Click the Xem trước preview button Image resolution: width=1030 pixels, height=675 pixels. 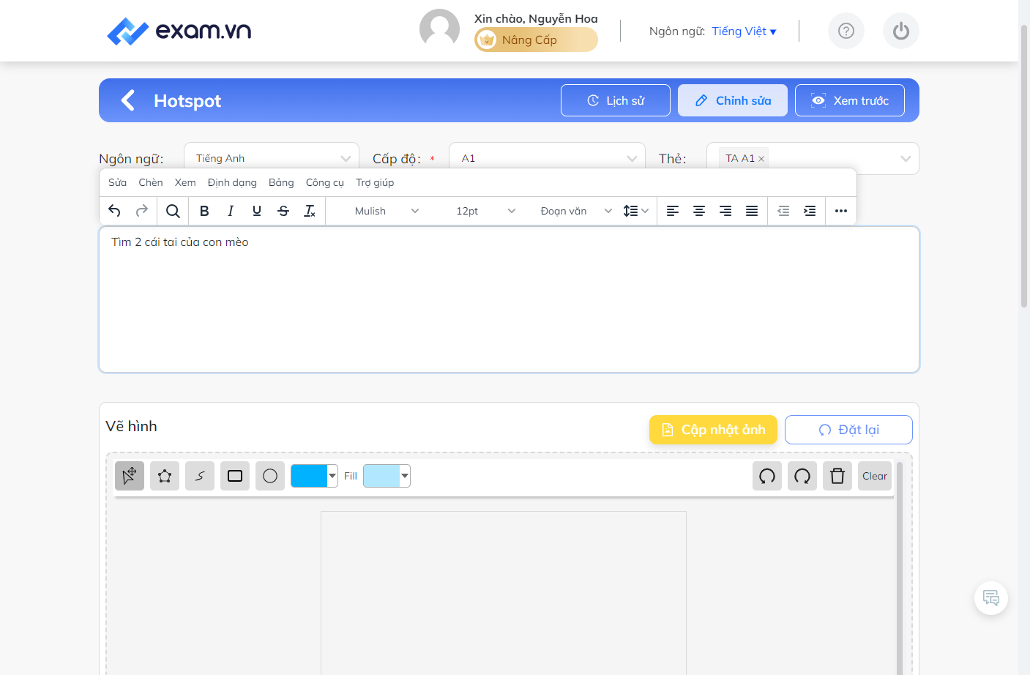pyautogui.click(x=850, y=100)
